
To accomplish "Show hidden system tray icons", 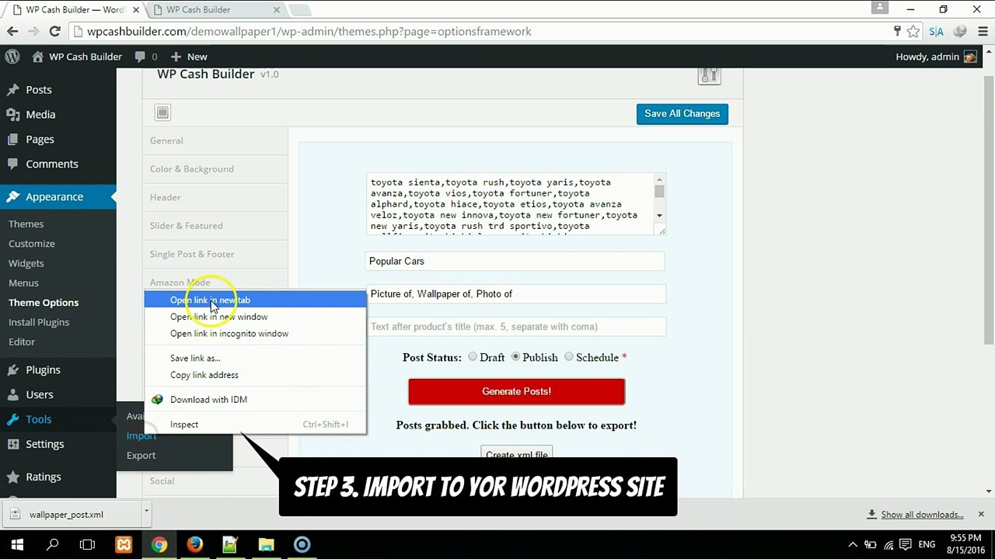I will click(853, 544).
